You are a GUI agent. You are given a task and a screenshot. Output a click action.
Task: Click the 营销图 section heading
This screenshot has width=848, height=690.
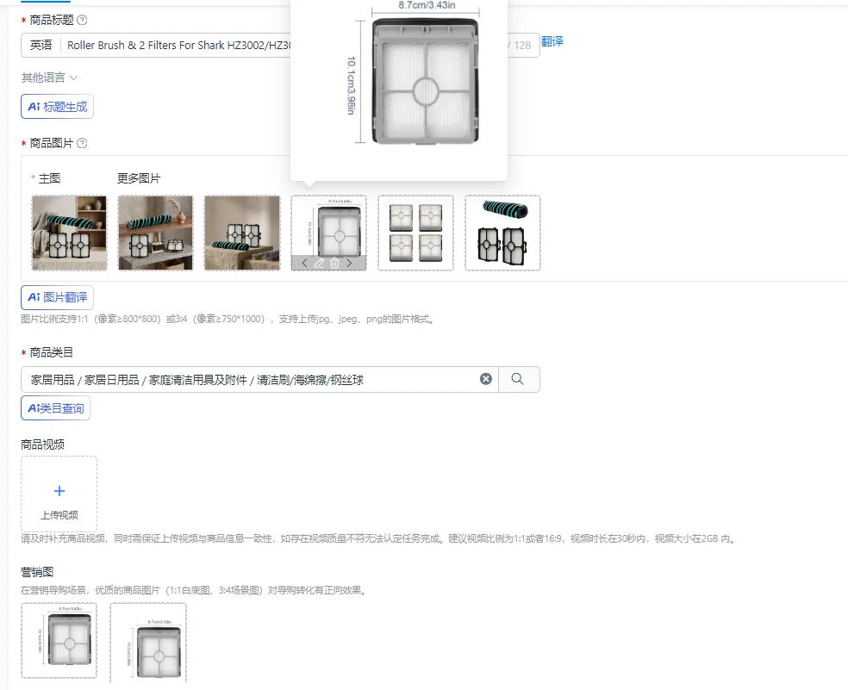(x=37, y=572)
